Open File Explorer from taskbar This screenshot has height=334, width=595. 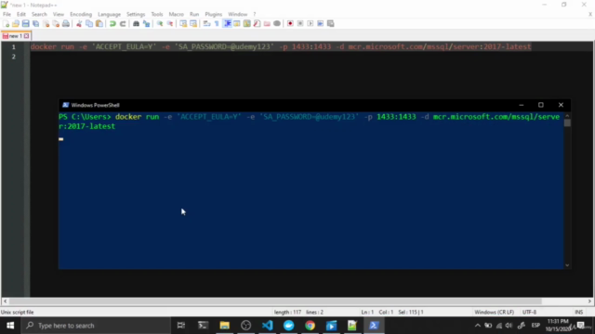pyautogui.click(x=224, y=326)
